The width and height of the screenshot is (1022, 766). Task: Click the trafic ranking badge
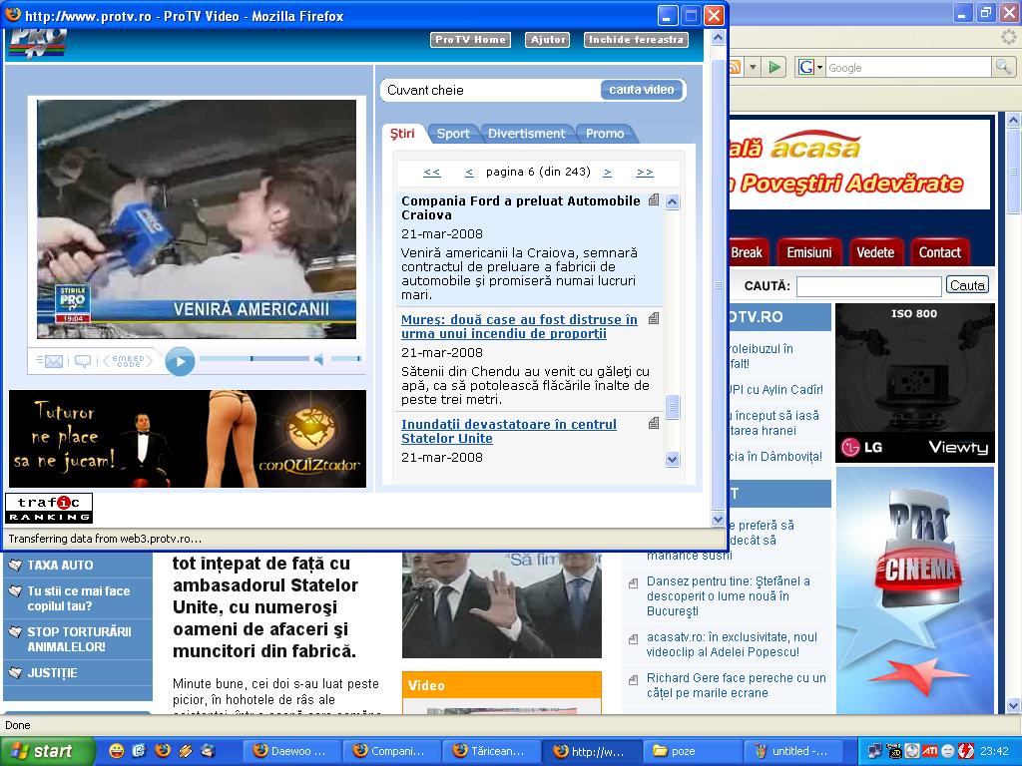49,509
